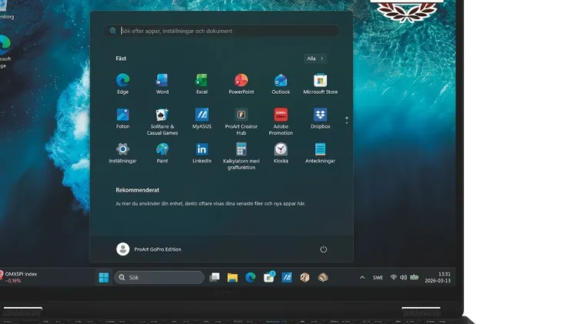The image size is (578, 324).
Task: Launch Dropbox from pinned apps
Action: pos(321,119)
